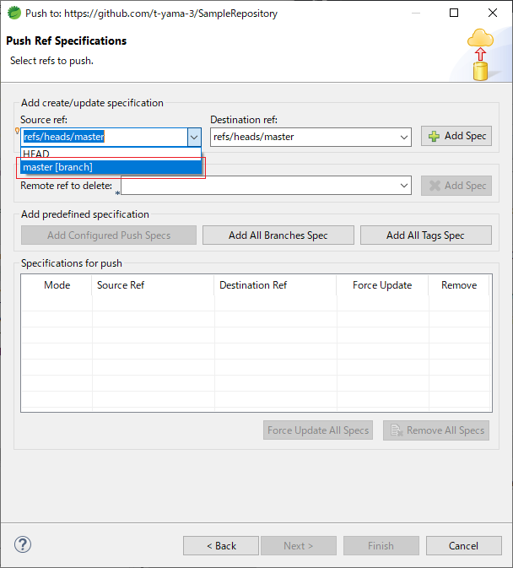Select HEAD from the source ref list

(x=111, y=154)
